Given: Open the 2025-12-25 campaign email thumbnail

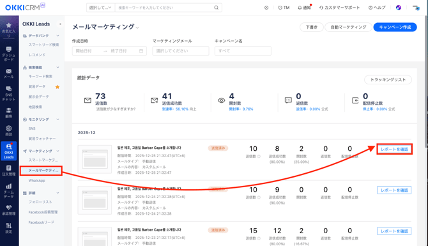Looking at the screenshot, I should point(95,160).
